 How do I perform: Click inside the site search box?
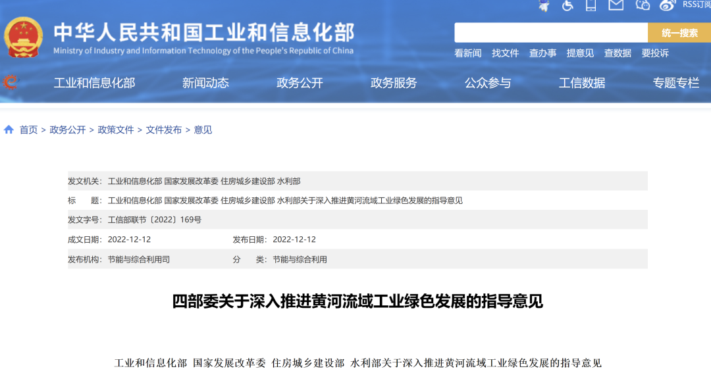pos(551,33)
